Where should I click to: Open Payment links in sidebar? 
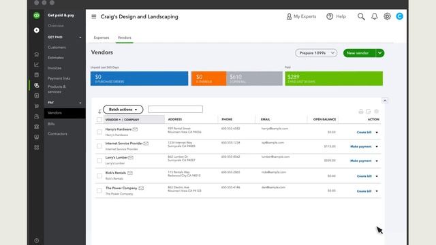tap(59, 78)
